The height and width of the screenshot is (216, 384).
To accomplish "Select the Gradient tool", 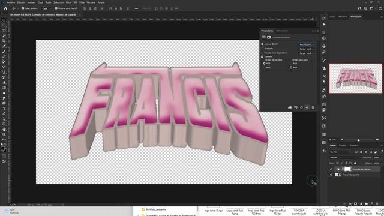I will pyautogui.click(x=4, y=88).
